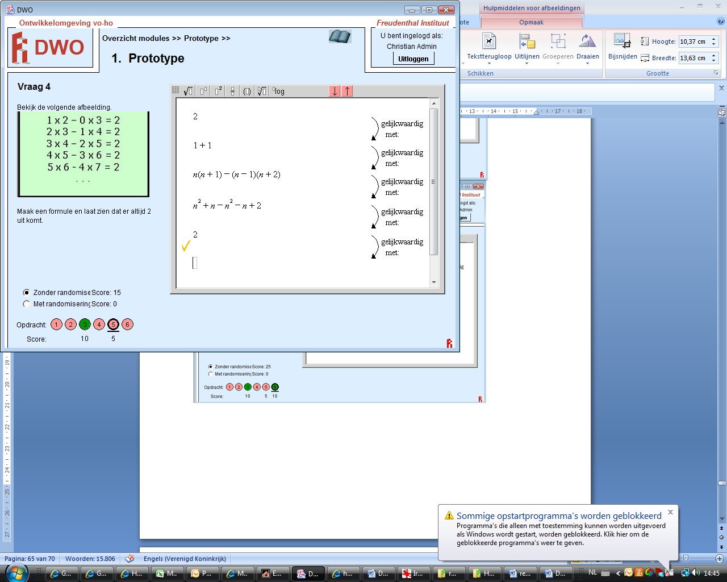Close the blocked programs notification balloon

coord(670,512)
